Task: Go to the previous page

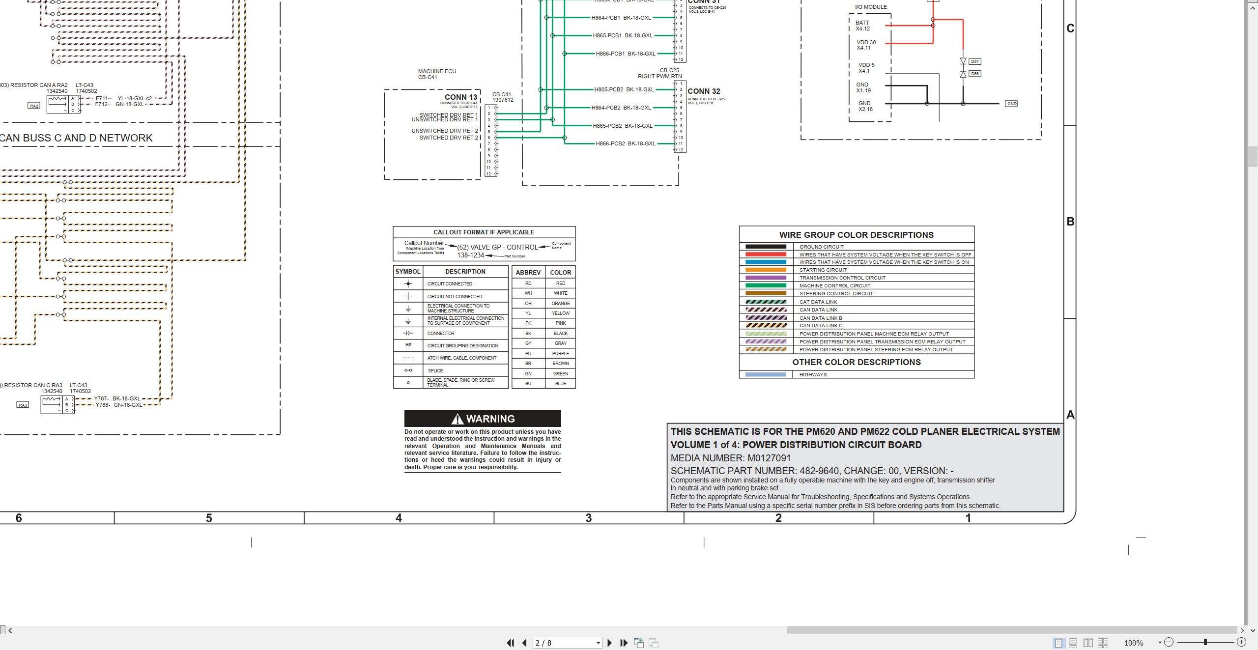Action: click(524, 643)
